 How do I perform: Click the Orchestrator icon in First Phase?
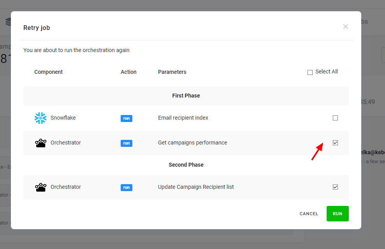pyautogui.click(x=40, y=143)
